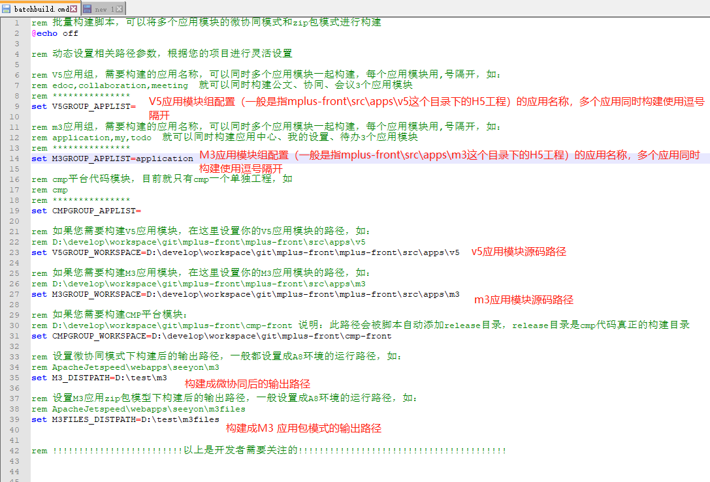
Task: Click the comment '设置M3应用zip包模型下' on line 37
Action: coord(225,399)
